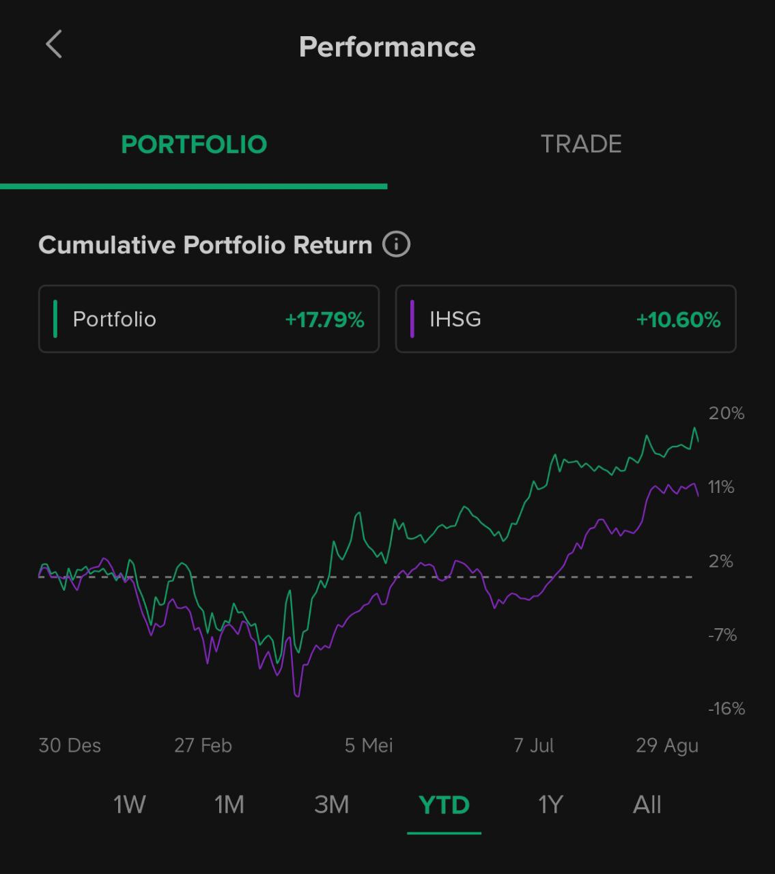Screen dimensions: 775x874
Task: Tap the +10.60% IHSG return value
Action: click(678, 320)
